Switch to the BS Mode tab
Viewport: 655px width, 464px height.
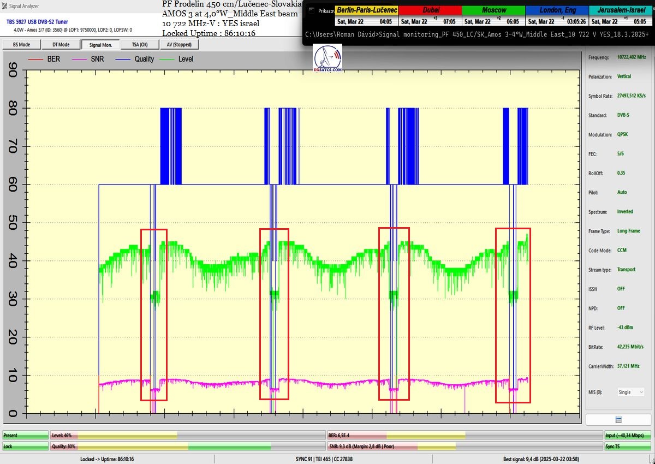[21, 45]
